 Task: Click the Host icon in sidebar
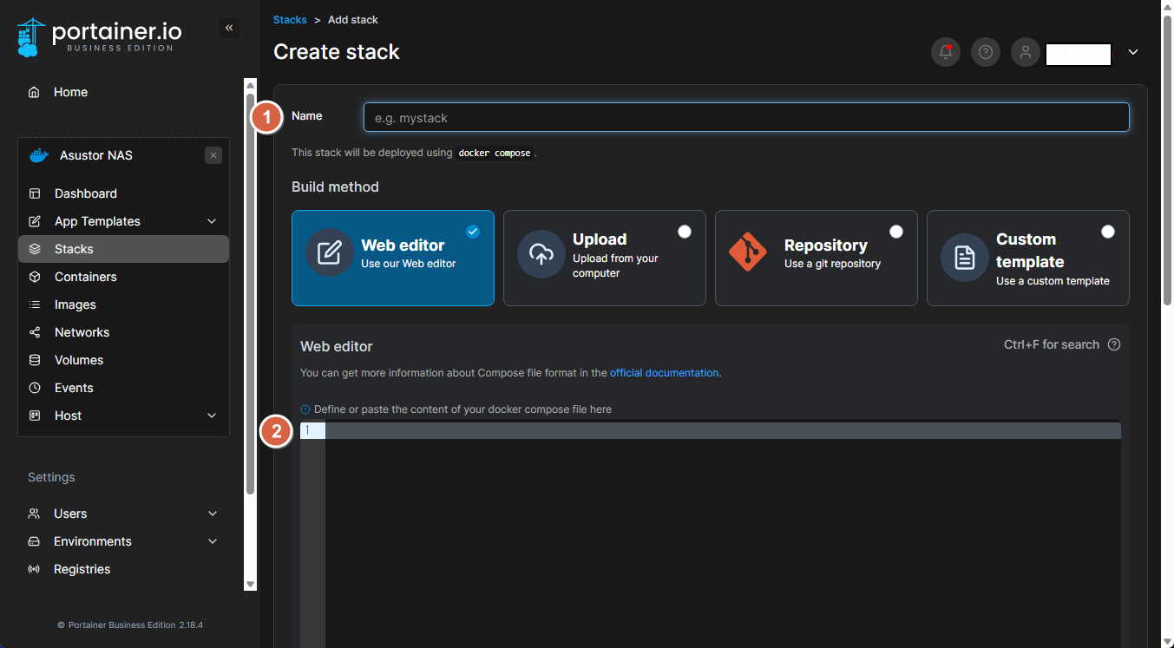tap(35, 416)
